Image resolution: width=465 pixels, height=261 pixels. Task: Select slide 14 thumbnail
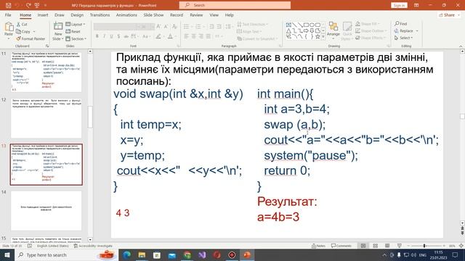pos(46,210)
